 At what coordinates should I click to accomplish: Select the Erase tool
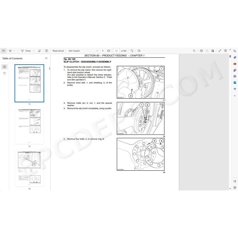39,51
